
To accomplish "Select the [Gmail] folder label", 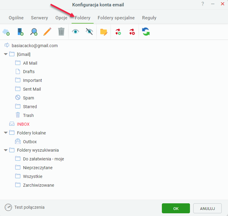I will (x=24, y=54).
